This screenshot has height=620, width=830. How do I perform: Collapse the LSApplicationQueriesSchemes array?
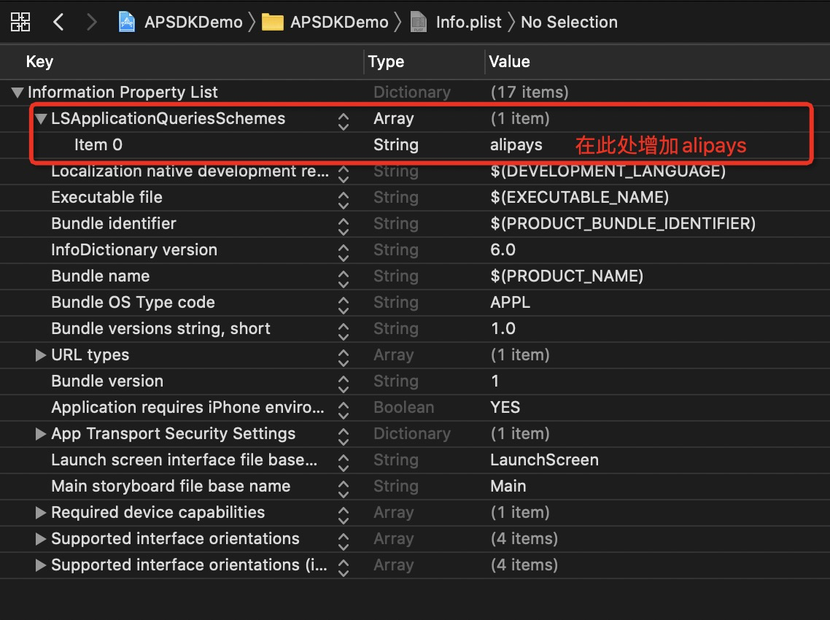click(x=41, y=119)
